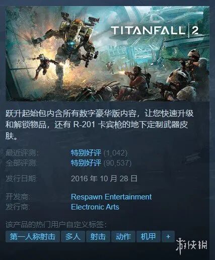Click recent reviews 特别好评 rating link
This screenshot has width=215, height=260.
(86, 153)
